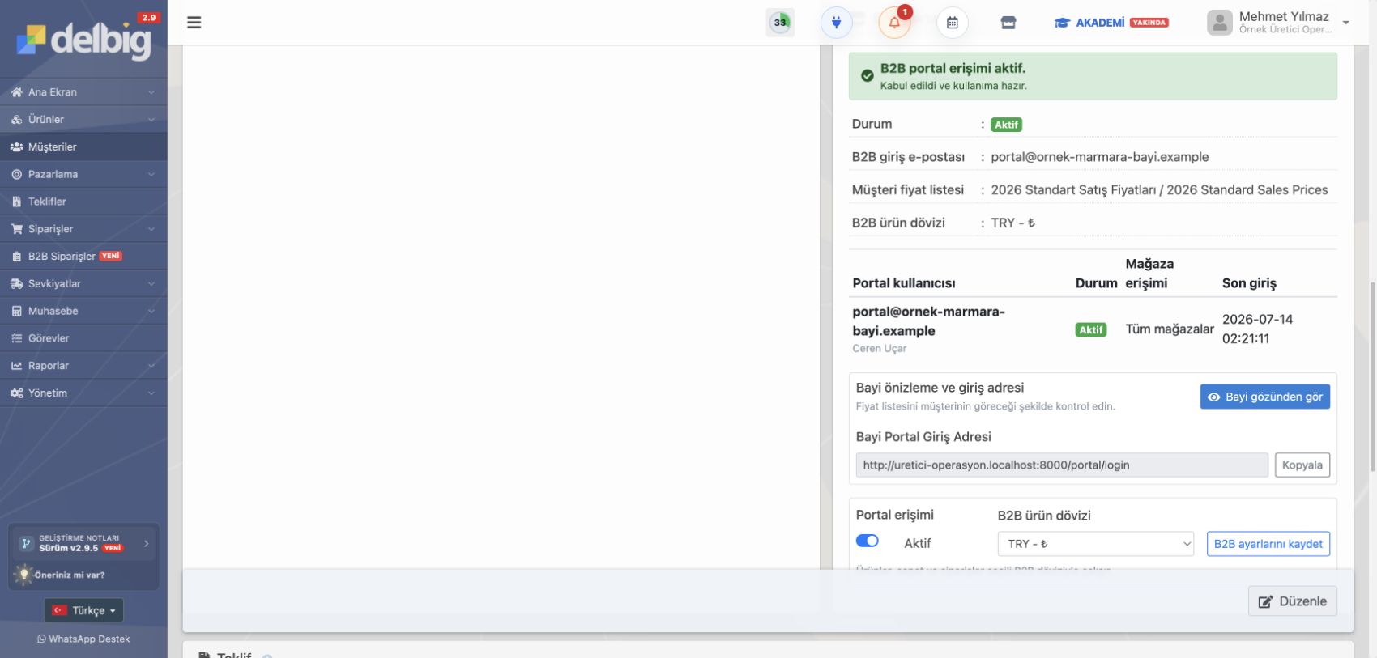Click the user avatar icon
Screen dimensions: 1377x658
coord(1220,23)
